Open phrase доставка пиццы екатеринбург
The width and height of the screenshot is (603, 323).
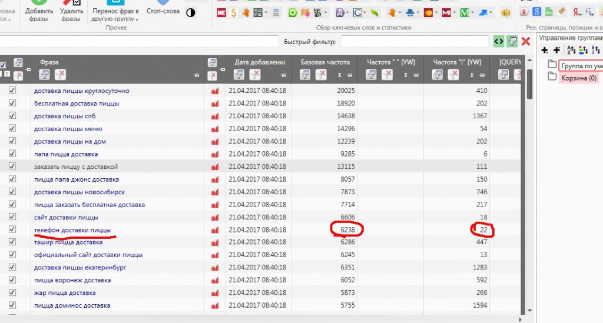pyautogui.click(x=80, y=267)
